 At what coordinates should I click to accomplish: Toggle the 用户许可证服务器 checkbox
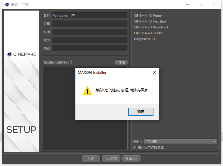(x=135, y=148)
